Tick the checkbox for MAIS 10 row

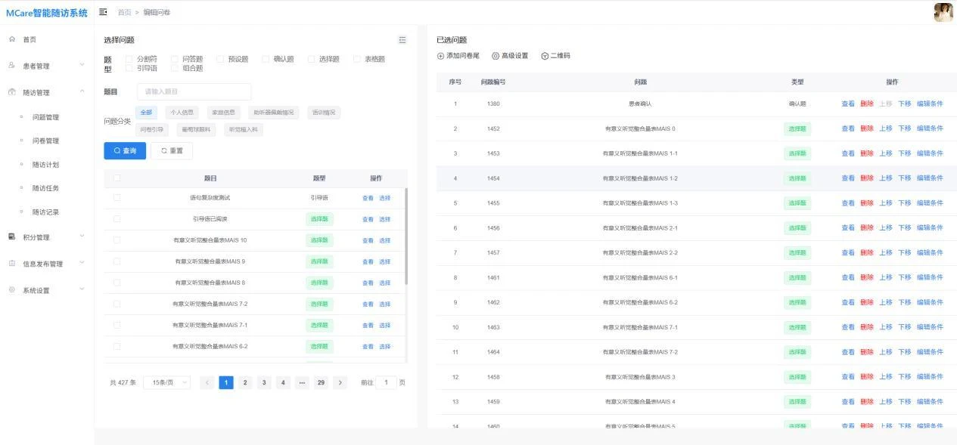tap(117, 240)
